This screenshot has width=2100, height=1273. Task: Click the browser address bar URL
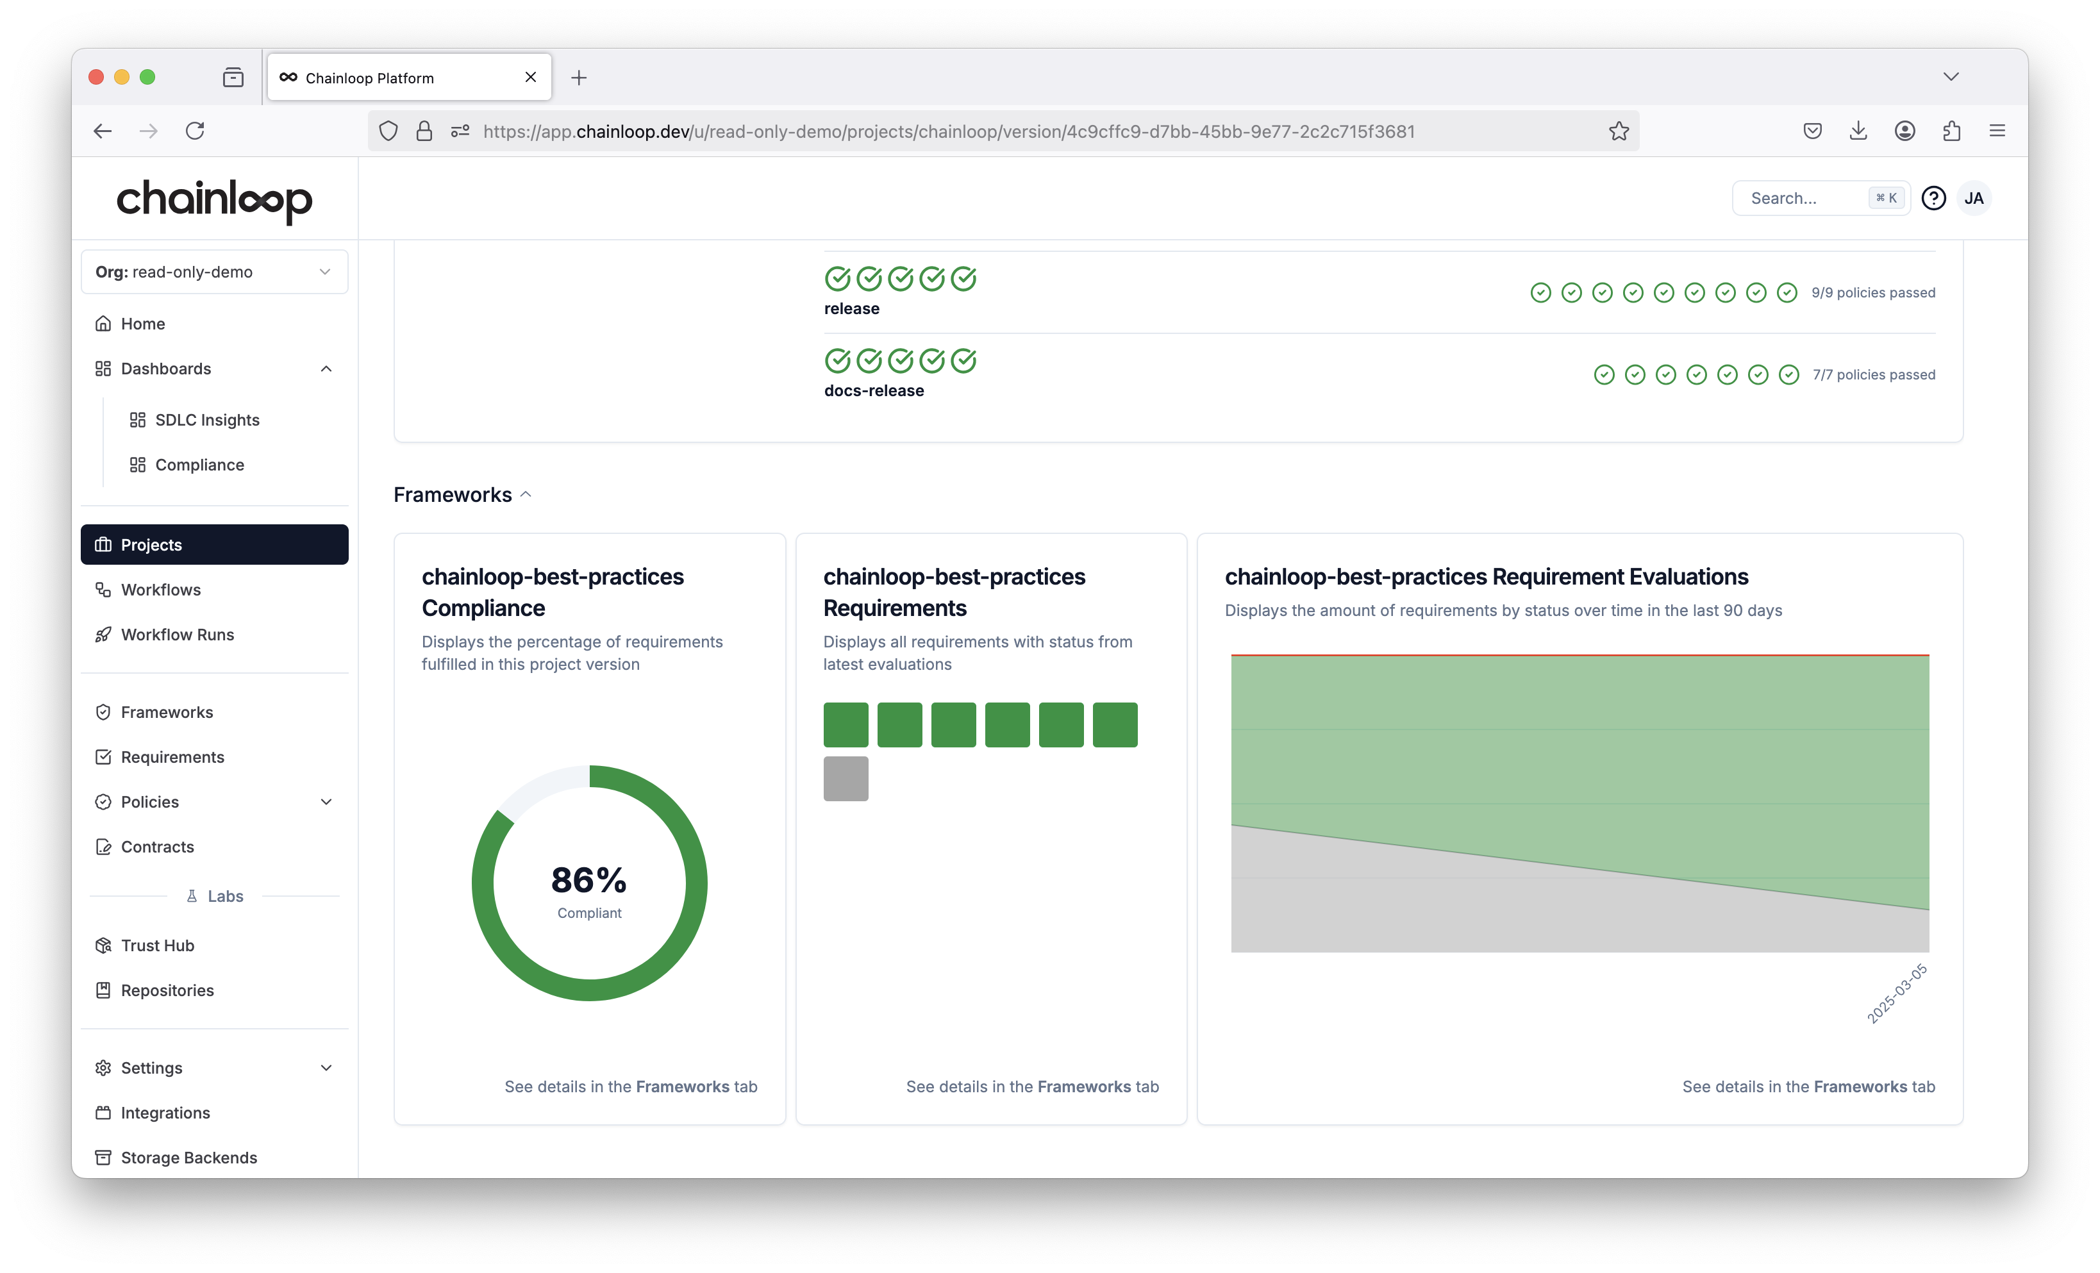click(949, 131)
